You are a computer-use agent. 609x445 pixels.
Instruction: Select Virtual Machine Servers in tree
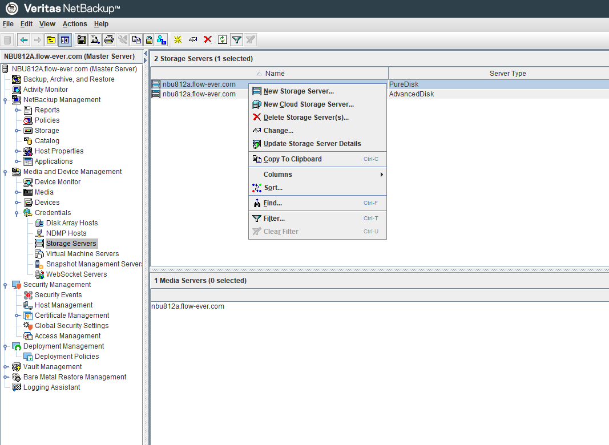click(x=82, y=254)
